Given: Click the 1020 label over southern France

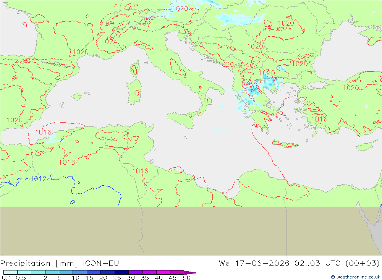Looking at the screenshot, I should tap(81, 52).
